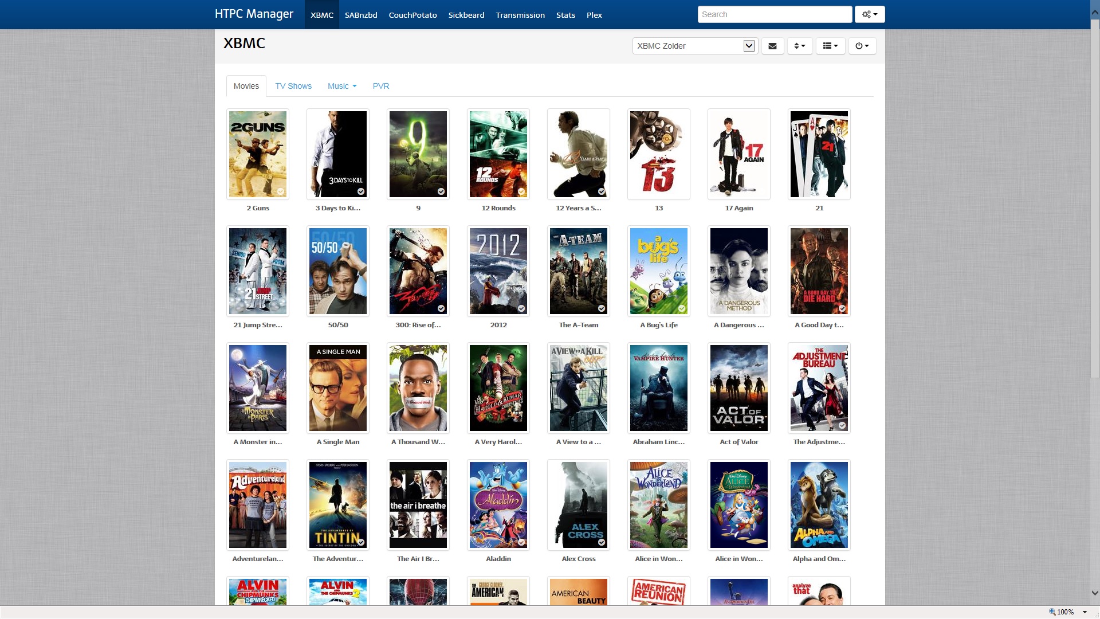The height and width of the screenshot is (619, 1100).
Task: Click watched checkmark on 300: Rise poster
Action: click(441, 308)
